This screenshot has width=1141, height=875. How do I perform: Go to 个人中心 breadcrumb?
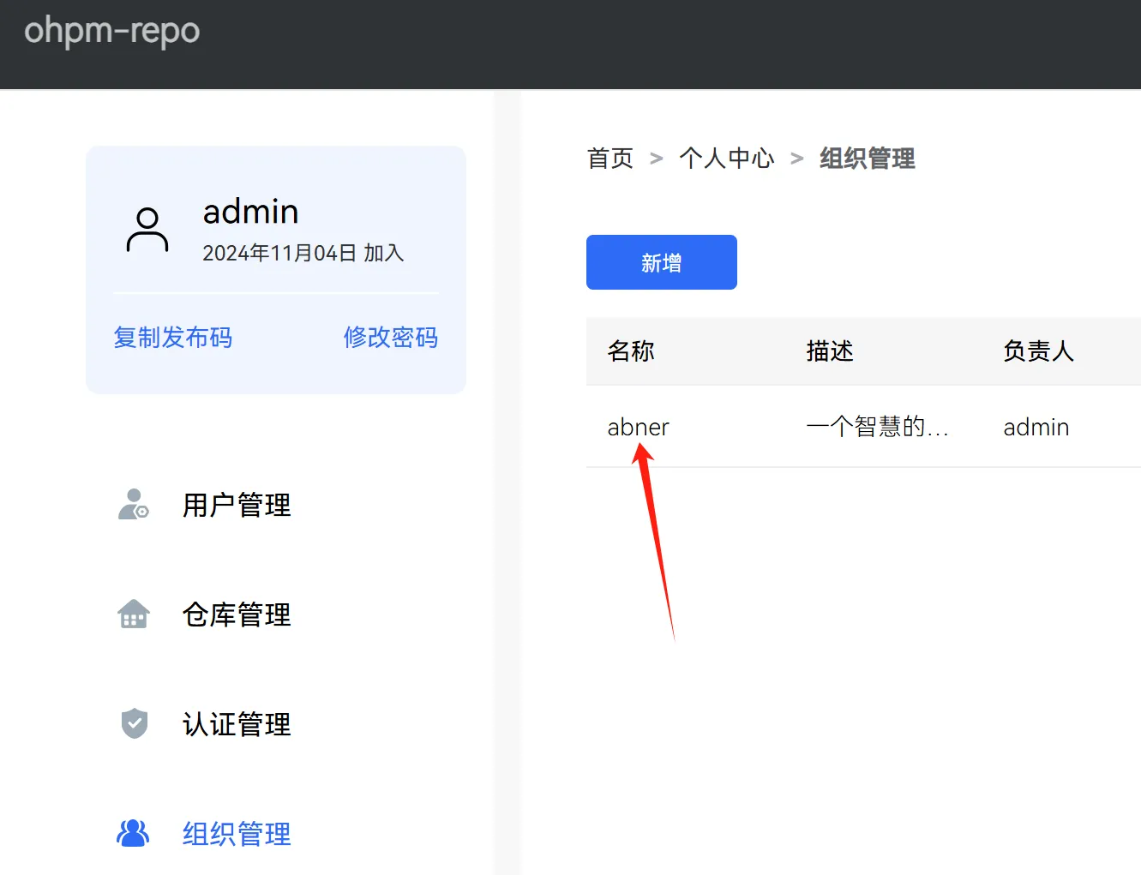pos(727,159)
